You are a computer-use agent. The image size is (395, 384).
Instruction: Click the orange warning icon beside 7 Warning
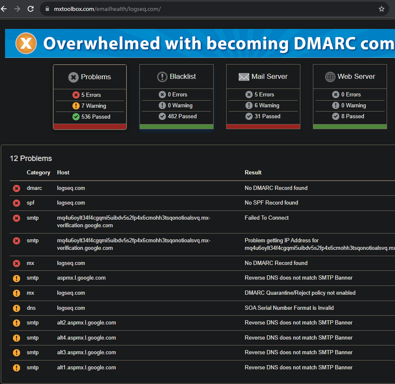click(x=76, y=106)
